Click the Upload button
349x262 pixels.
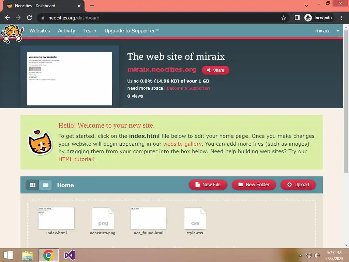[x=298, y=185]
